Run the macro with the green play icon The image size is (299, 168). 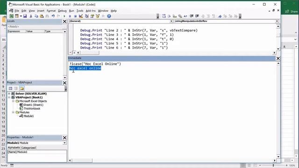[x=64, y=16]
